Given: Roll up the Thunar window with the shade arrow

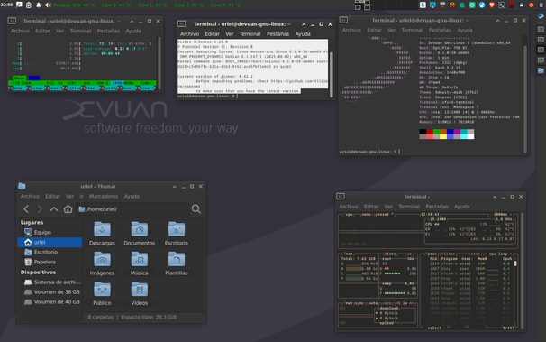Looking at the screenshot, I should pyautogui.click(x=175, y=187).
